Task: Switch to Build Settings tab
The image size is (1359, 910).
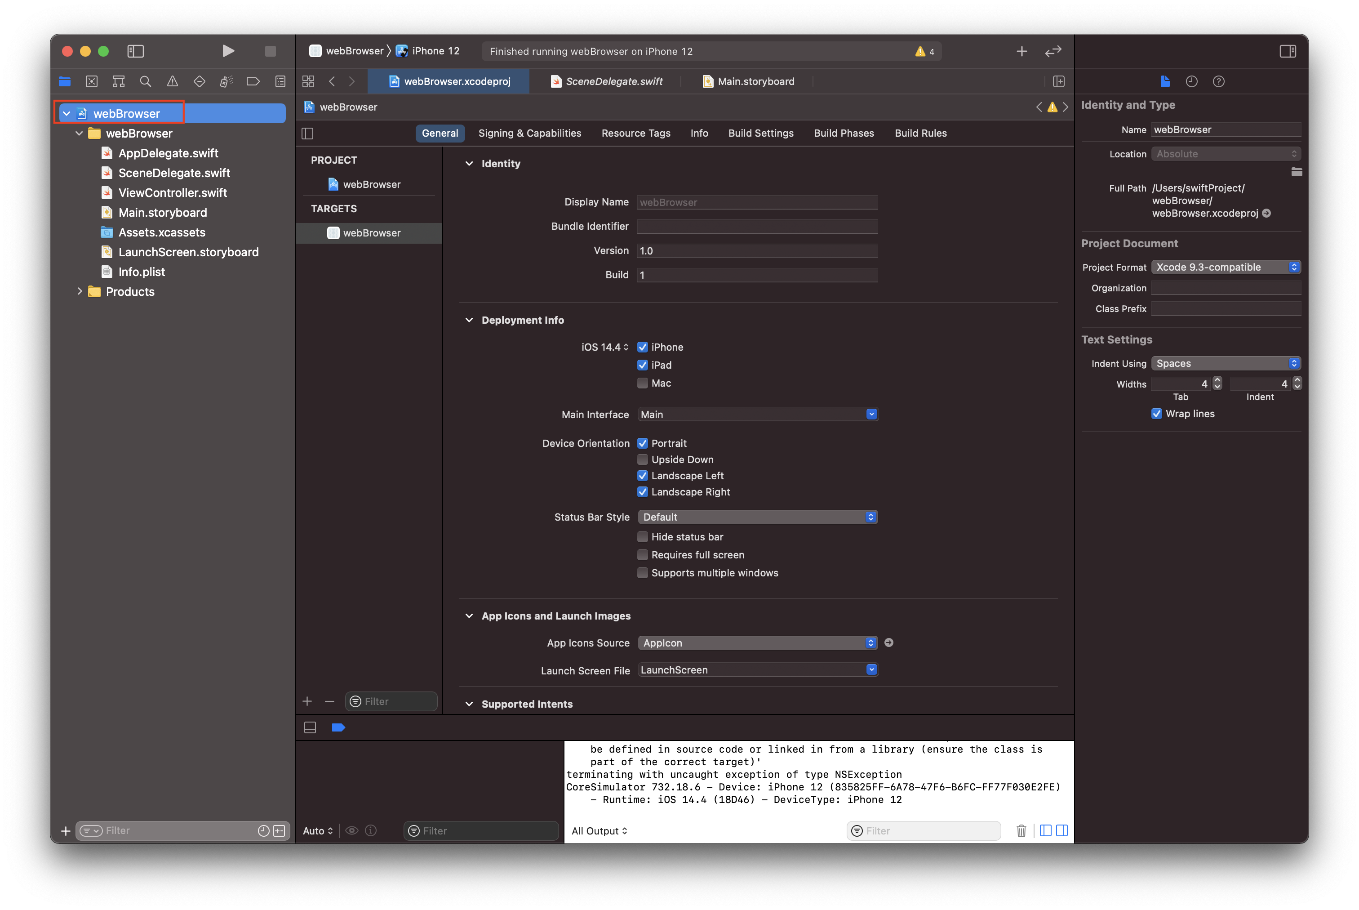Action: [760, 134]
